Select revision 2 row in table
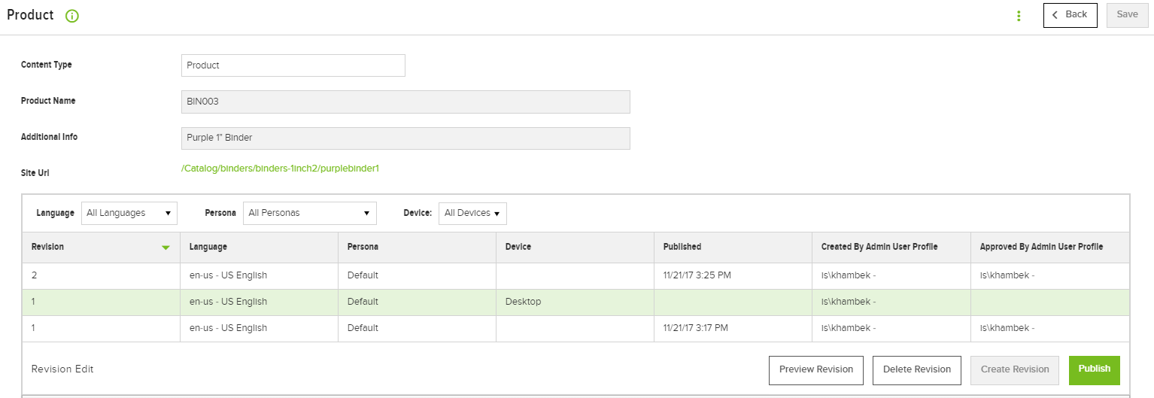 (x=575, y=275)
